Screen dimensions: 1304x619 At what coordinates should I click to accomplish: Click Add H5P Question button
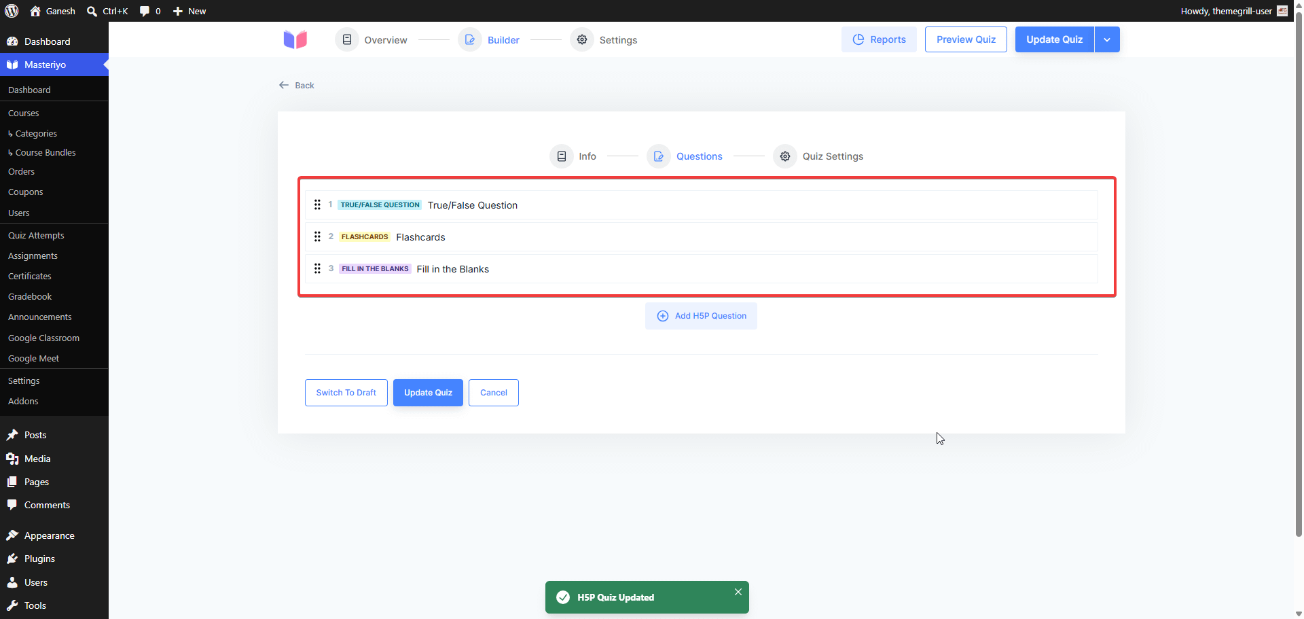(x=702, y=316)
